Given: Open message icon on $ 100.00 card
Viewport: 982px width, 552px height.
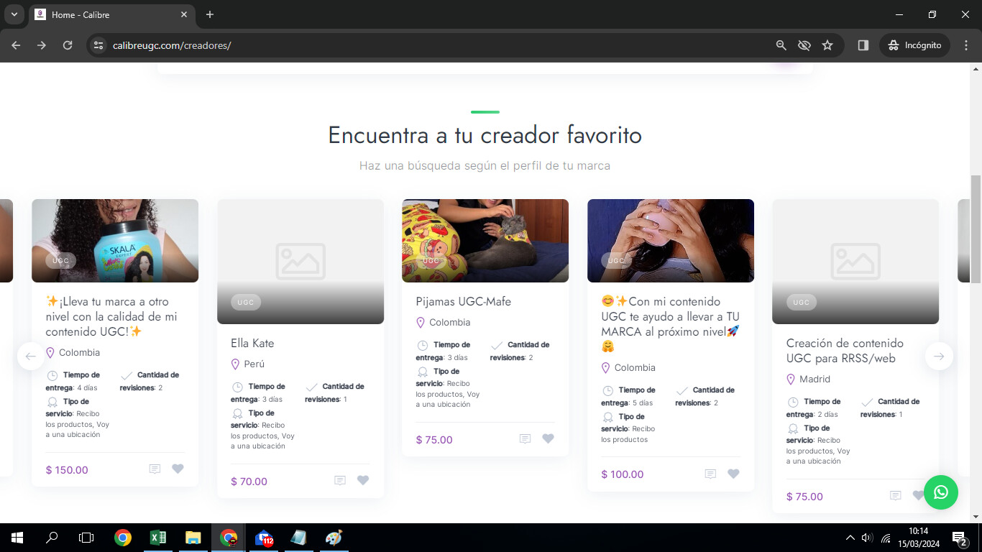Looking at the screenshot, I should point(710,474).
